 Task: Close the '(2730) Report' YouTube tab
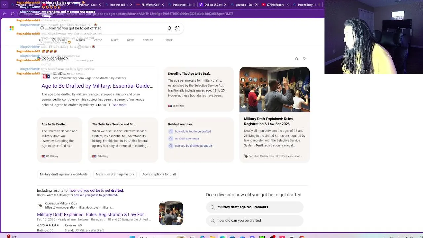click(288, 5)
